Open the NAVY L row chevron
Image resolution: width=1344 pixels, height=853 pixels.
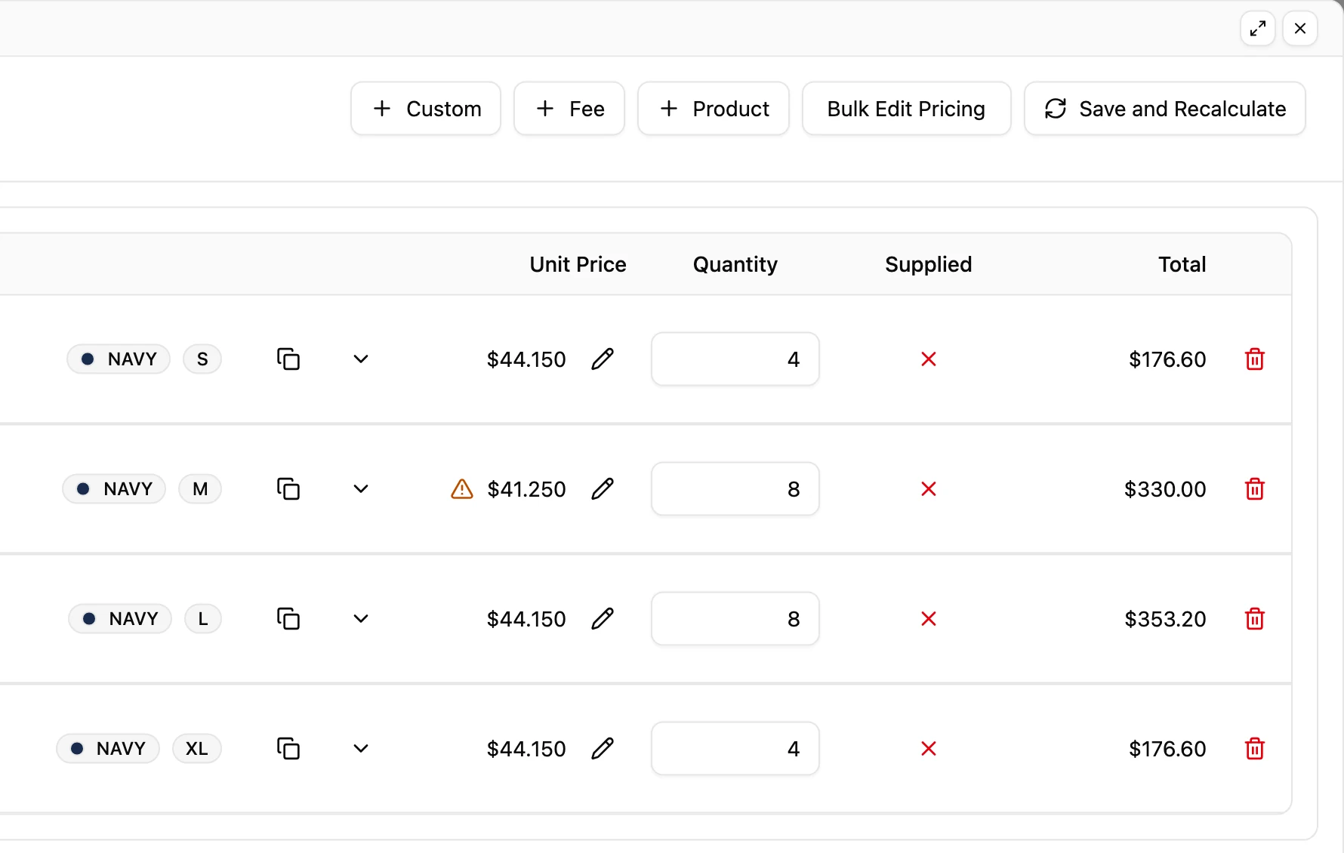pyautogui.click(x=361, y=619)
